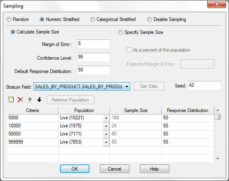Open Help for Sampling dialog
Viewport: 229px width, 181px height.
[154, 169]
